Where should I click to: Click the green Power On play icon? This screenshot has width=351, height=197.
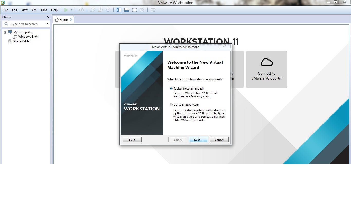point(66,10)
